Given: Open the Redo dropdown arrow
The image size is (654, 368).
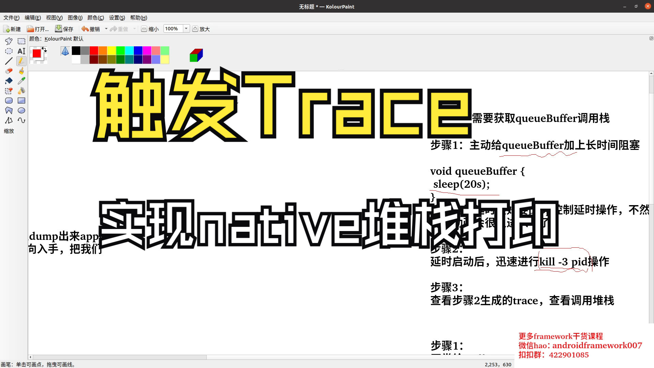Looking at the screenshot, I should click(x=134, y=29).
